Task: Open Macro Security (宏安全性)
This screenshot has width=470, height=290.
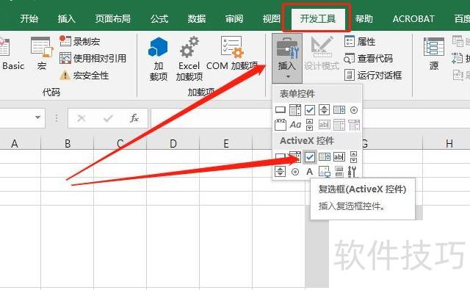Action: point(84,75)
